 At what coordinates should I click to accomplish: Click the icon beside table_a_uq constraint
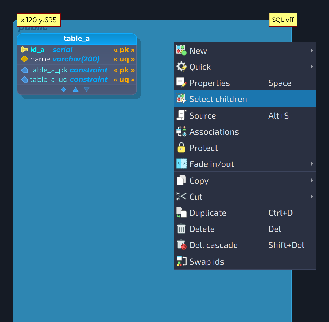(24, 79)
